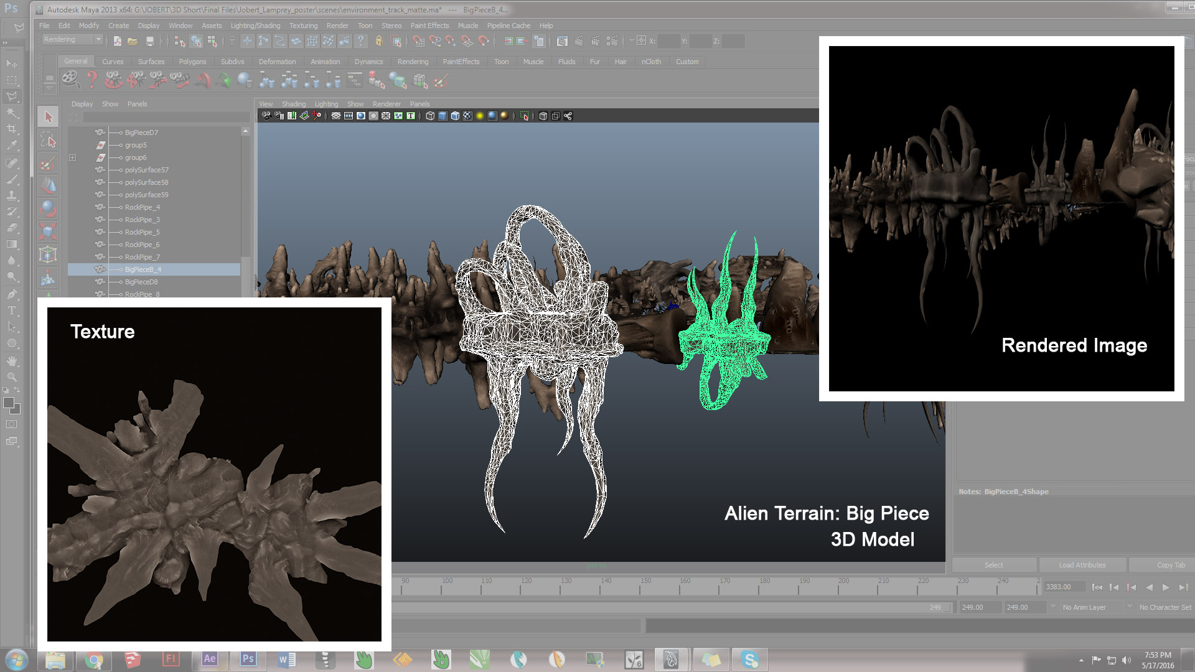
Task: Open the Rendering menu set dropdown
Action: pos(98,39)
